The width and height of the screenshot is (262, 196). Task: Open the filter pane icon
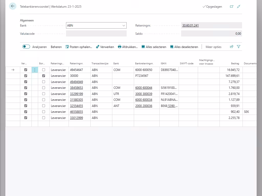238,47
